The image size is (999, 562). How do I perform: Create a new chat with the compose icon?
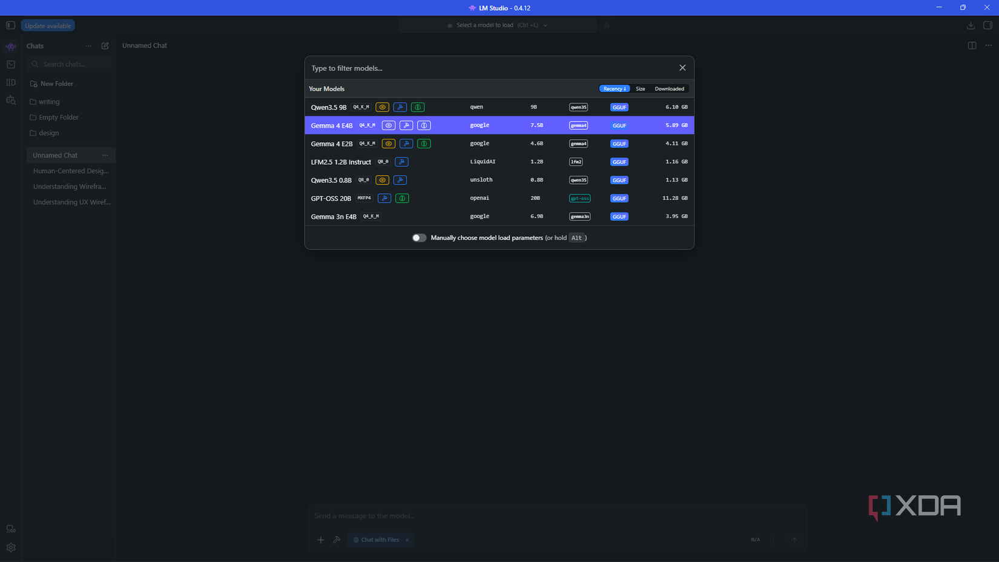(105, 46)
